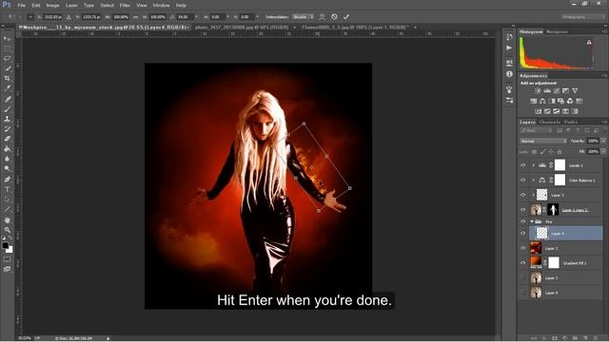
Task: Add a Vibrance adjustment
Action: click(575, 91)
